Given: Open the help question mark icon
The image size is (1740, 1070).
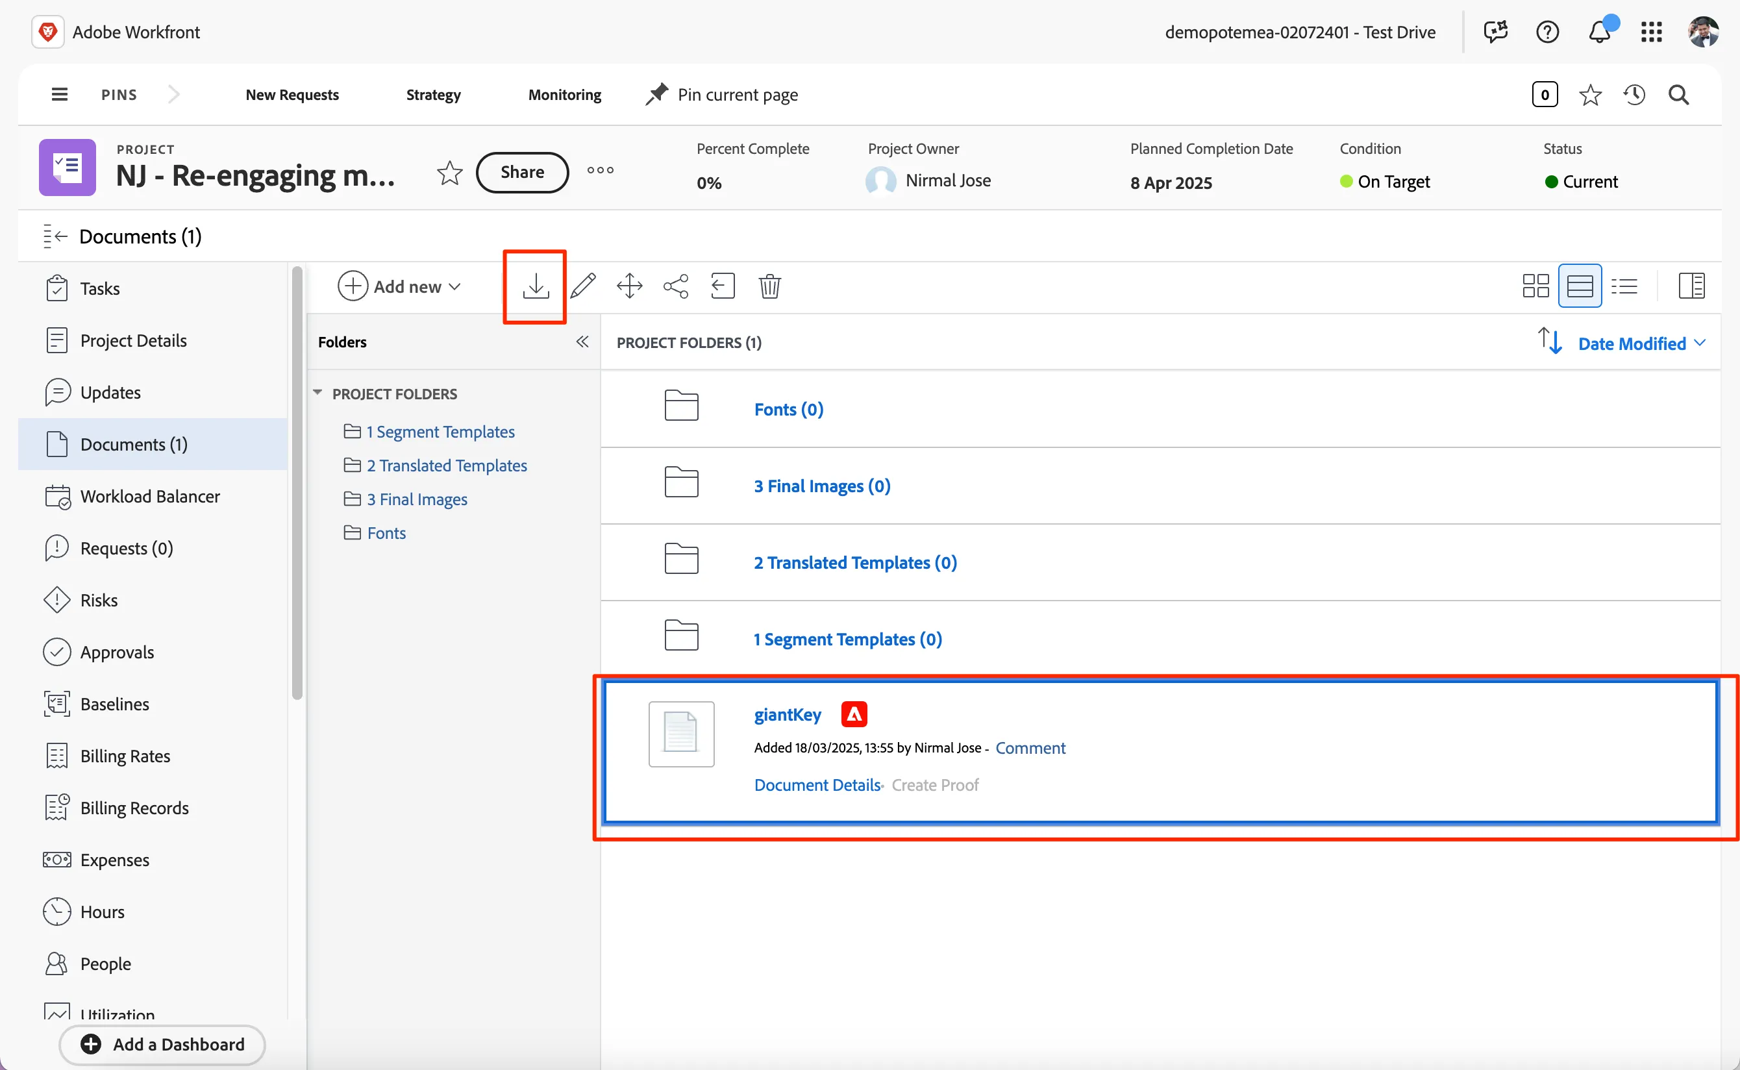Looking at the screenshot, I should coord(1548,32).
